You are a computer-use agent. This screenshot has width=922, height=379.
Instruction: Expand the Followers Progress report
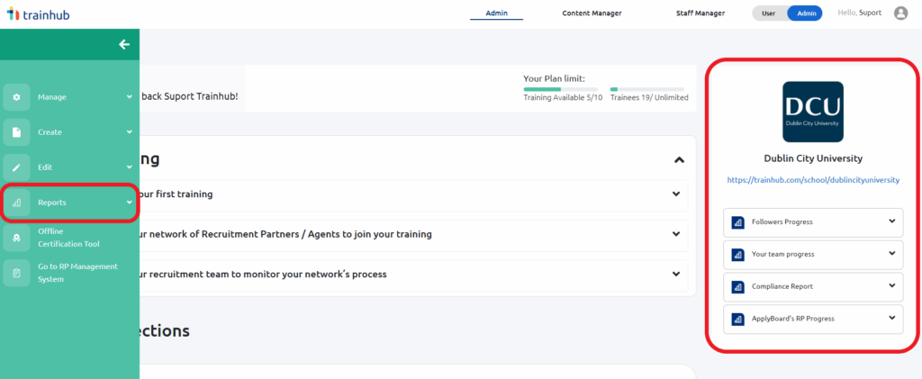click(813, 222)
